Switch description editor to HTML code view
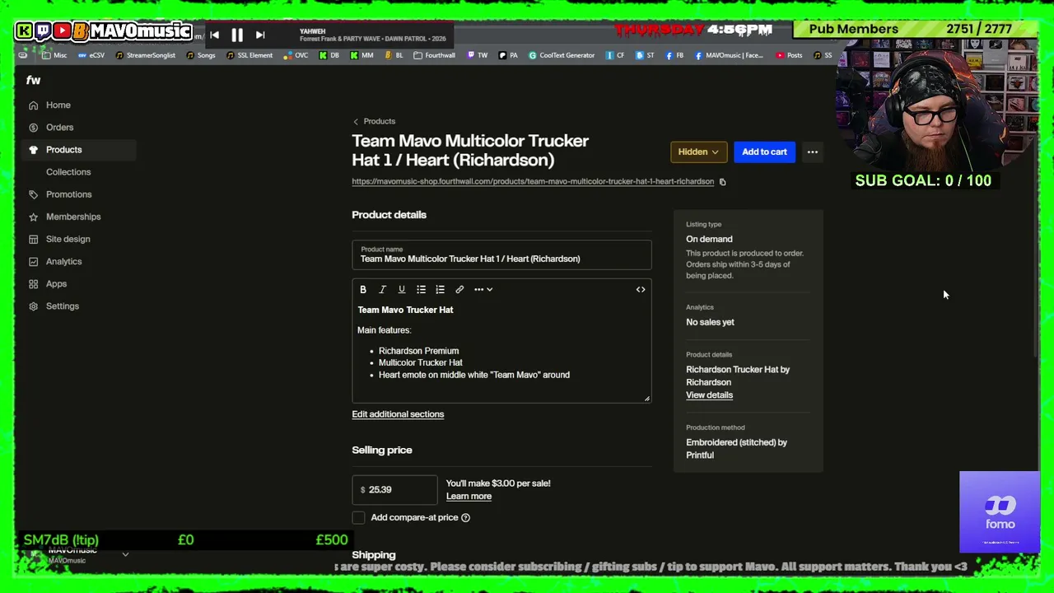Image resolution: width=1054 pixels, height=593 pixels. (x=641, y=289)
